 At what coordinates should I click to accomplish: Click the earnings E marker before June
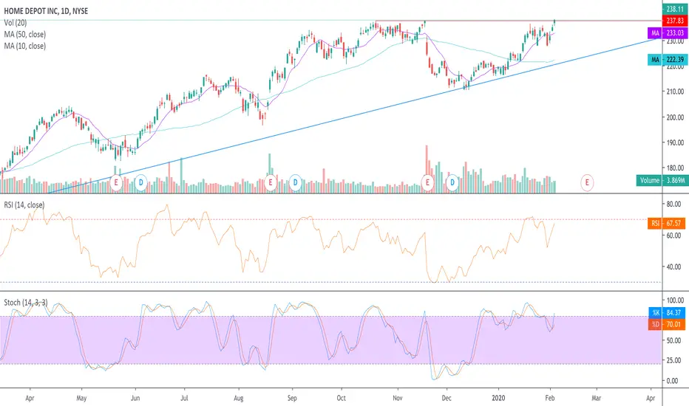tap(116, 182)
